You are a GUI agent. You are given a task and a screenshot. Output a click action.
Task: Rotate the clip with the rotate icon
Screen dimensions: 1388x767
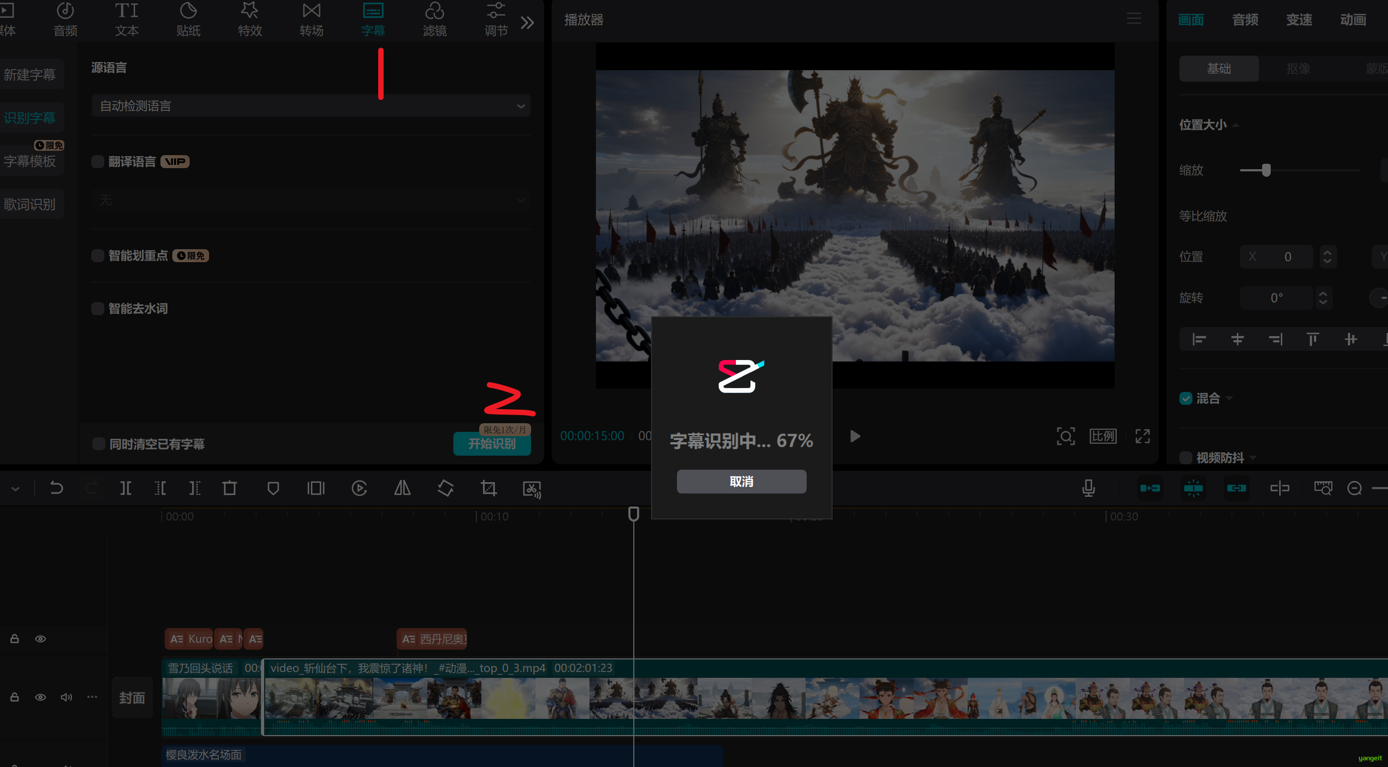click(446, 489)
